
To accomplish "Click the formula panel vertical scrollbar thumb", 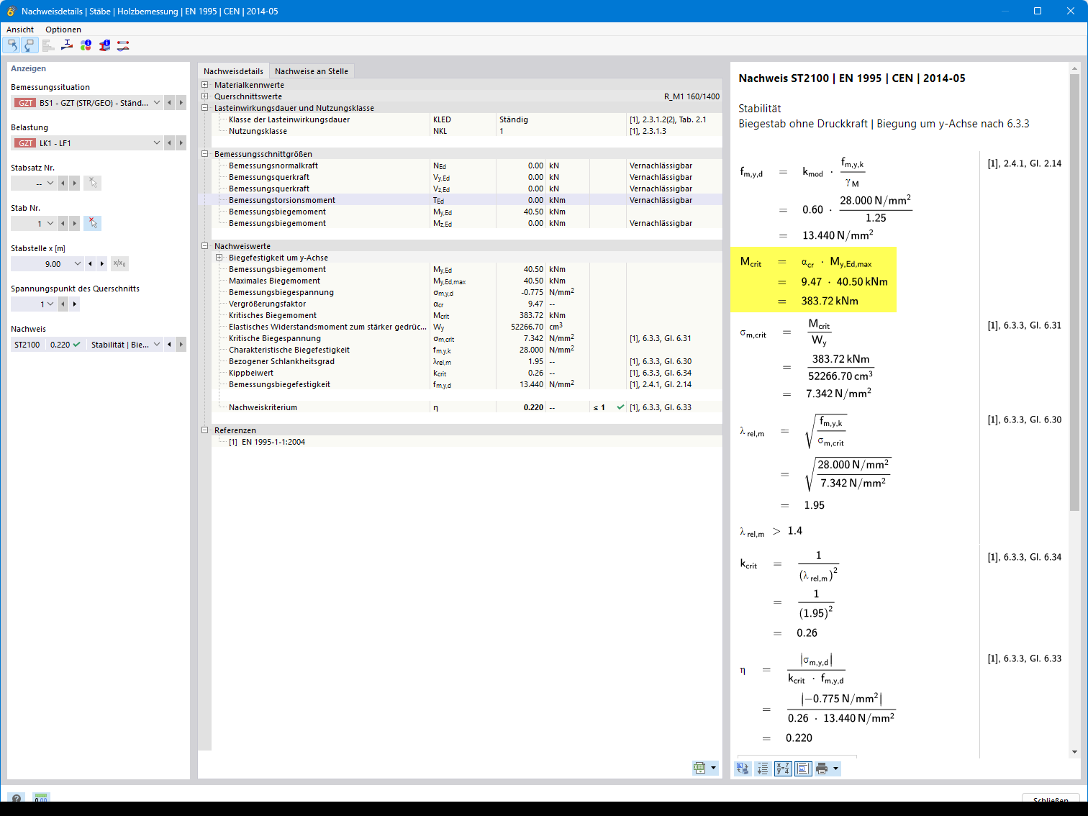I will click(1074, 292).
